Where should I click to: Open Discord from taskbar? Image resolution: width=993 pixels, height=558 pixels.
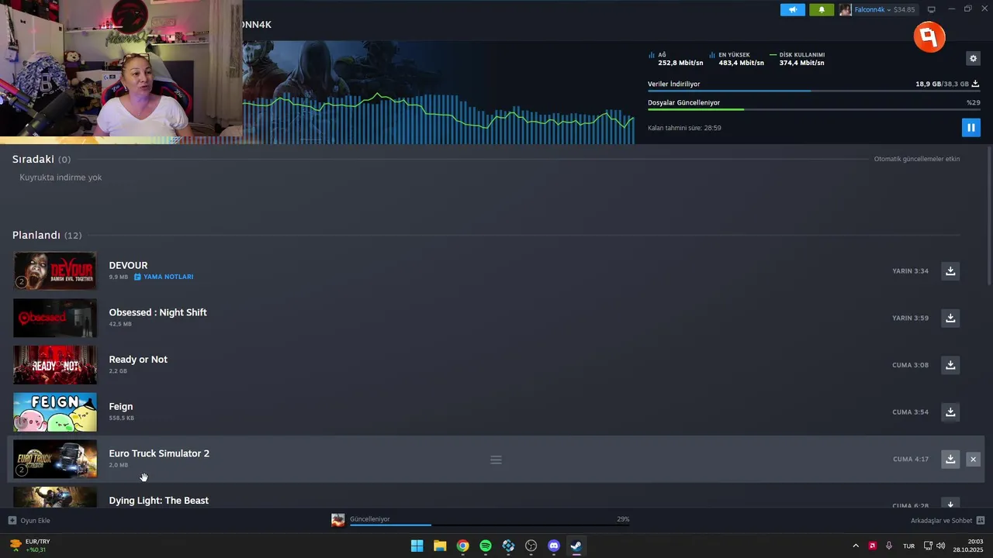click(x=553, y=546)
